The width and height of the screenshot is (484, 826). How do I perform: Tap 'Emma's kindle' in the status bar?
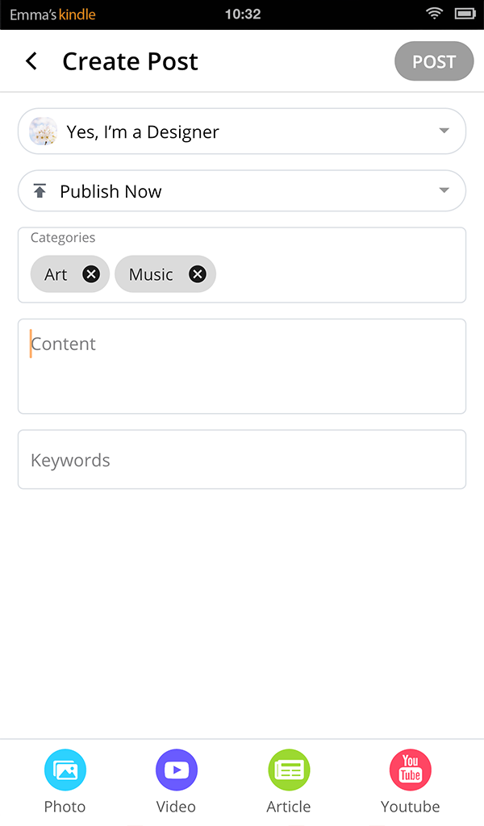[51, 13]
